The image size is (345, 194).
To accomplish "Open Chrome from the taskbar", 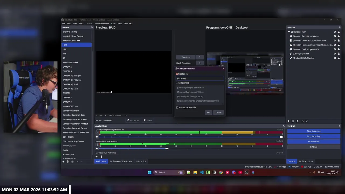I will tap(221, 172).
